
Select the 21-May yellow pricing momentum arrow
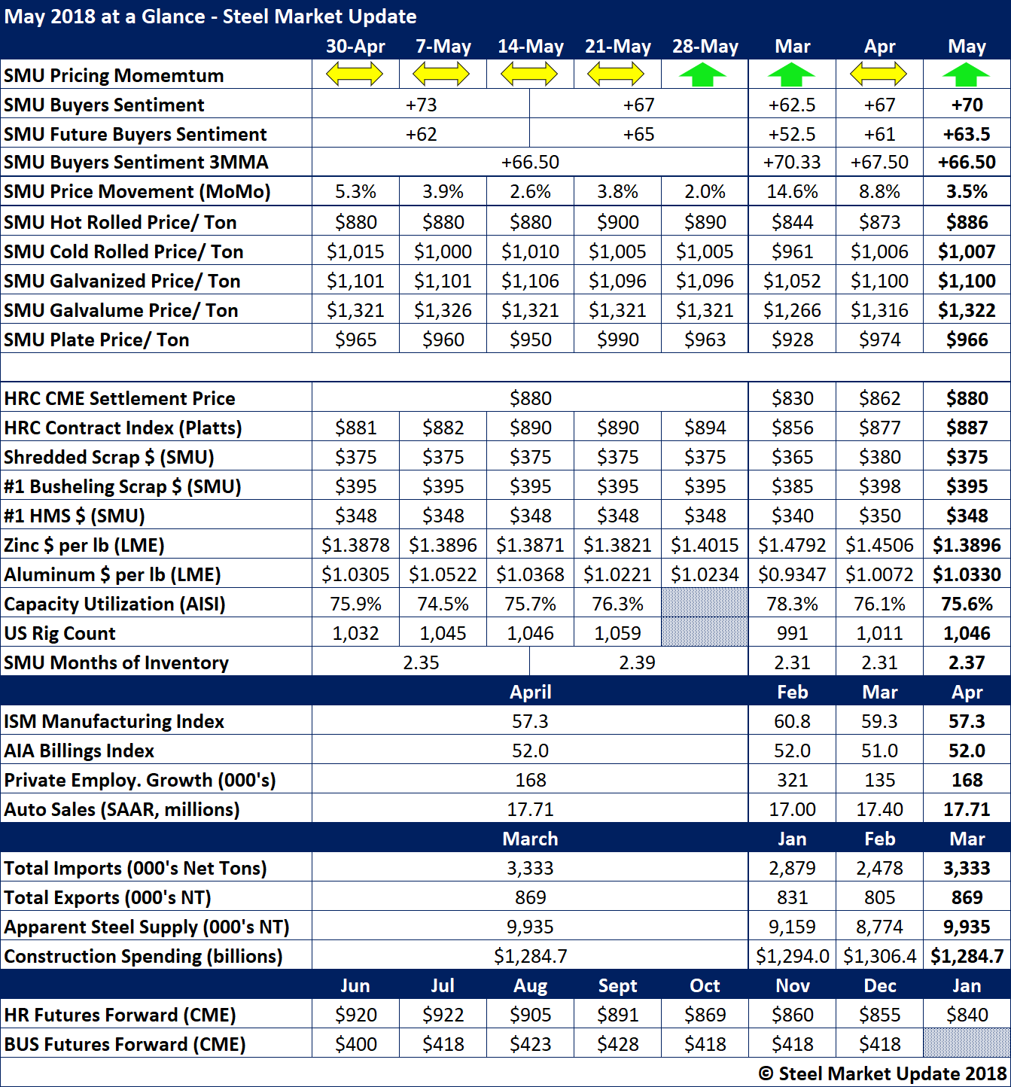click(x=617, y=75)
